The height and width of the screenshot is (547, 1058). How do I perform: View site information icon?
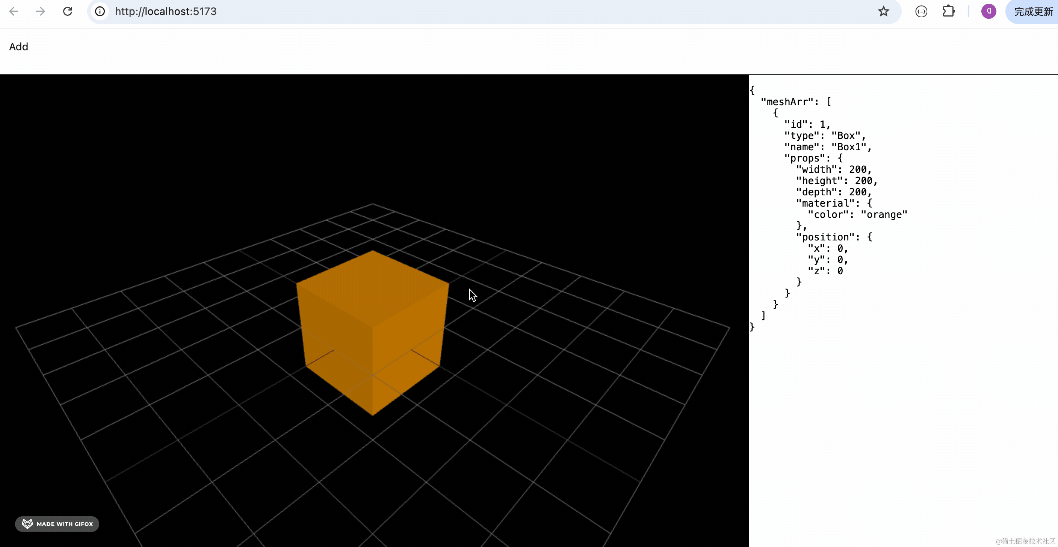click(x=100, y=12)
